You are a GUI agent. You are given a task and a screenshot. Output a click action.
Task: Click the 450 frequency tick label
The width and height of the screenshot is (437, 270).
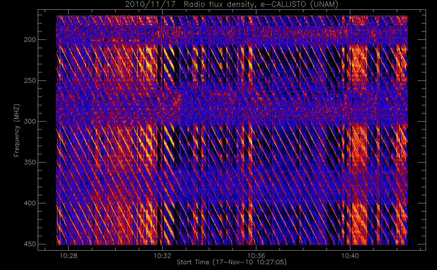coord(30,244)
